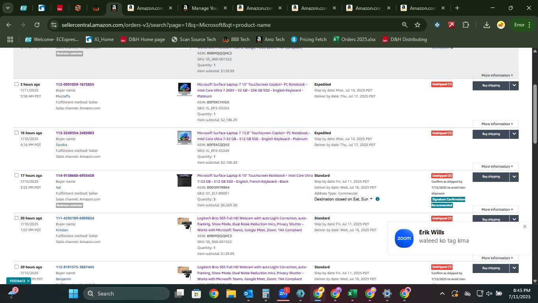The image size is (538, 303).
Task: Expand Buy shipping arrow for Benjamin's order
Action: point(514,268)
